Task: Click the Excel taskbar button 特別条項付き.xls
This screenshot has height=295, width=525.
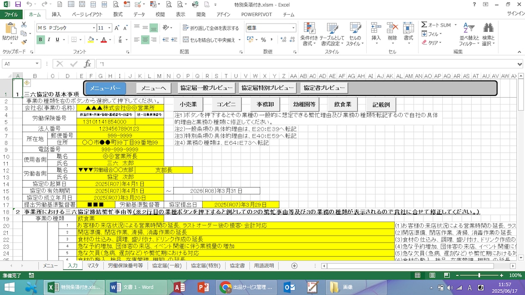Action: 74,287
